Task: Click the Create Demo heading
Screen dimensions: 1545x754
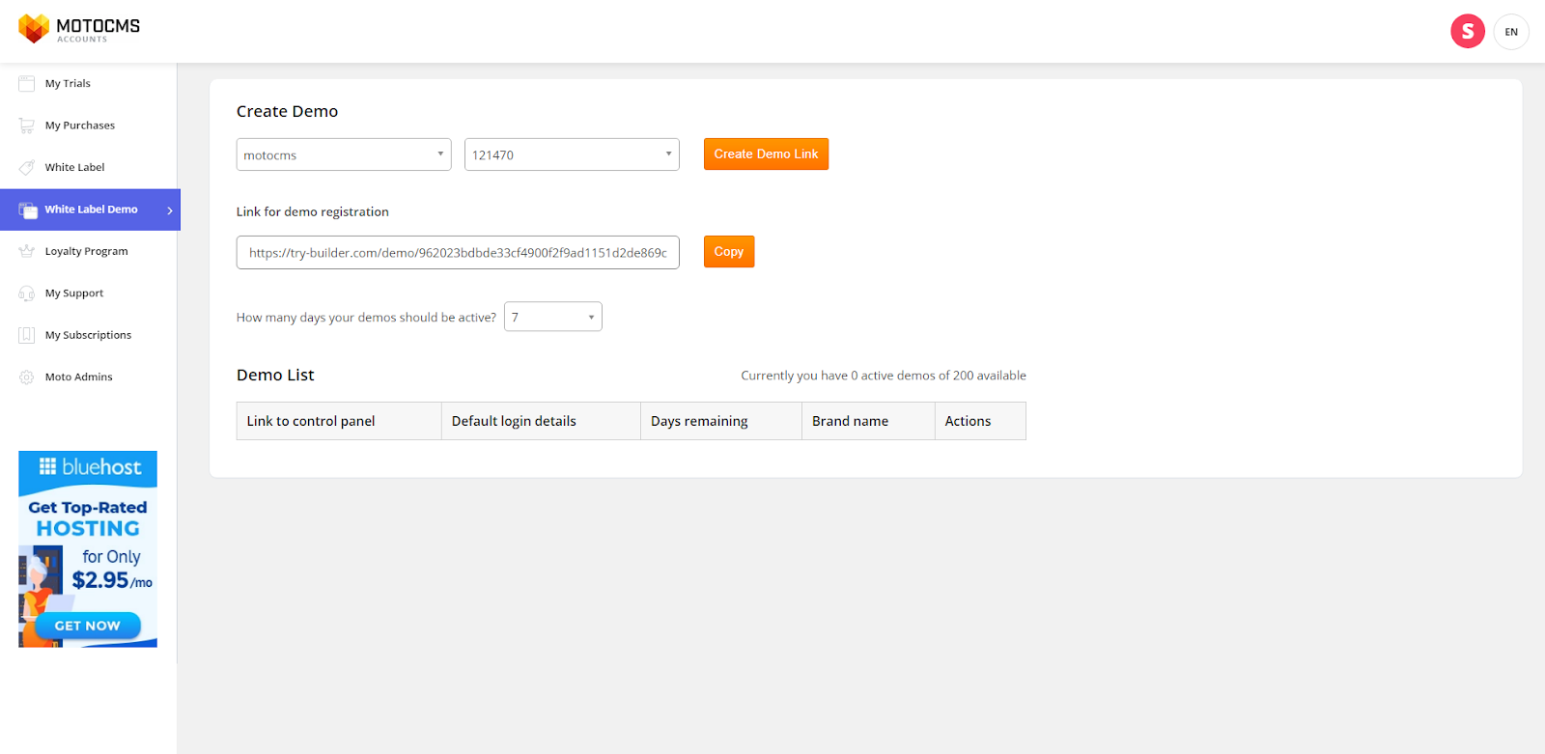Action: click(x=288, y=111)
